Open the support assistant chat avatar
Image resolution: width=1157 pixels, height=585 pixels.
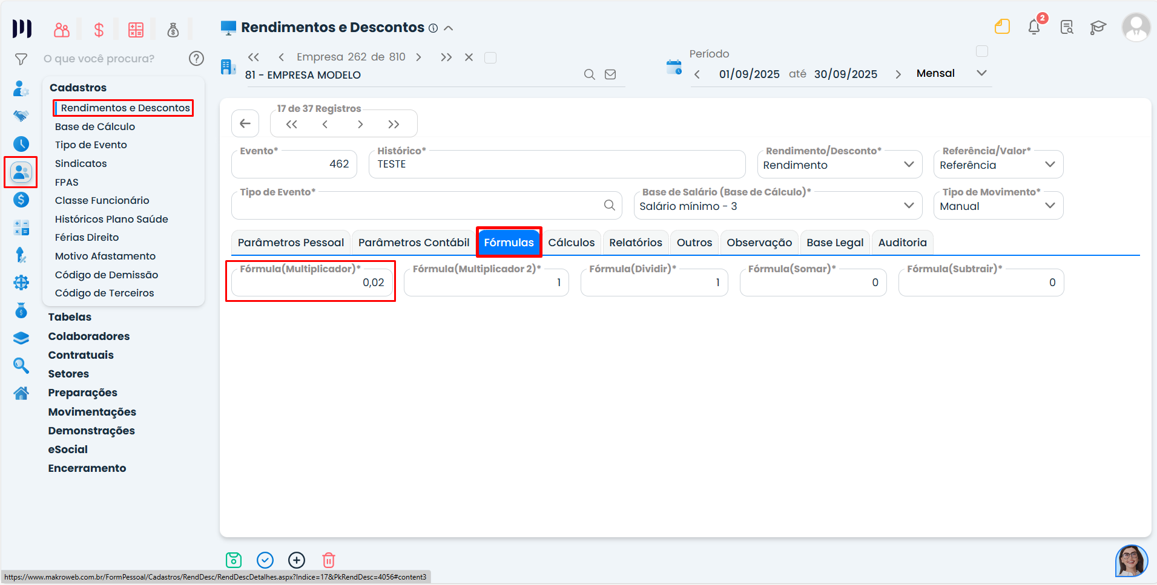[x=1132, y=561]
